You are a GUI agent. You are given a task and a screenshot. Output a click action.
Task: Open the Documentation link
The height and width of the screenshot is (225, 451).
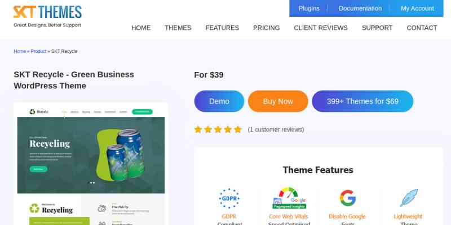click(x=360, y=8)
